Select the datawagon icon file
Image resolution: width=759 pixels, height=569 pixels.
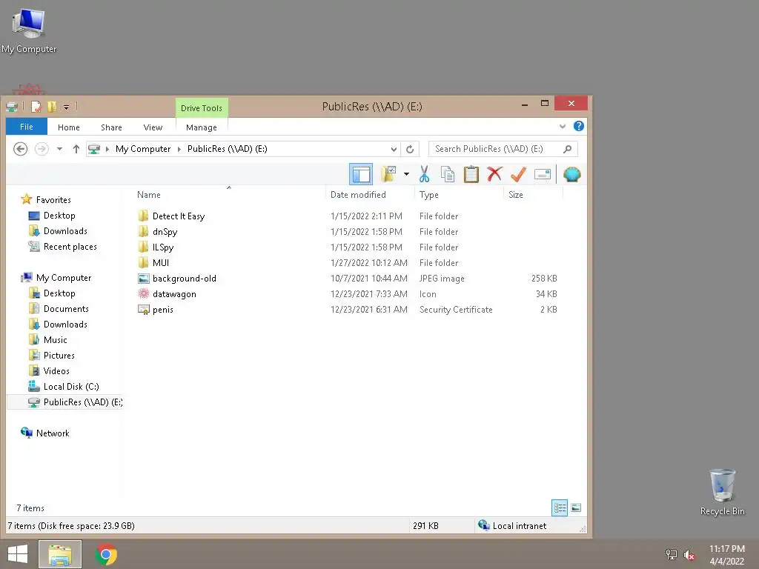[174, 293]
